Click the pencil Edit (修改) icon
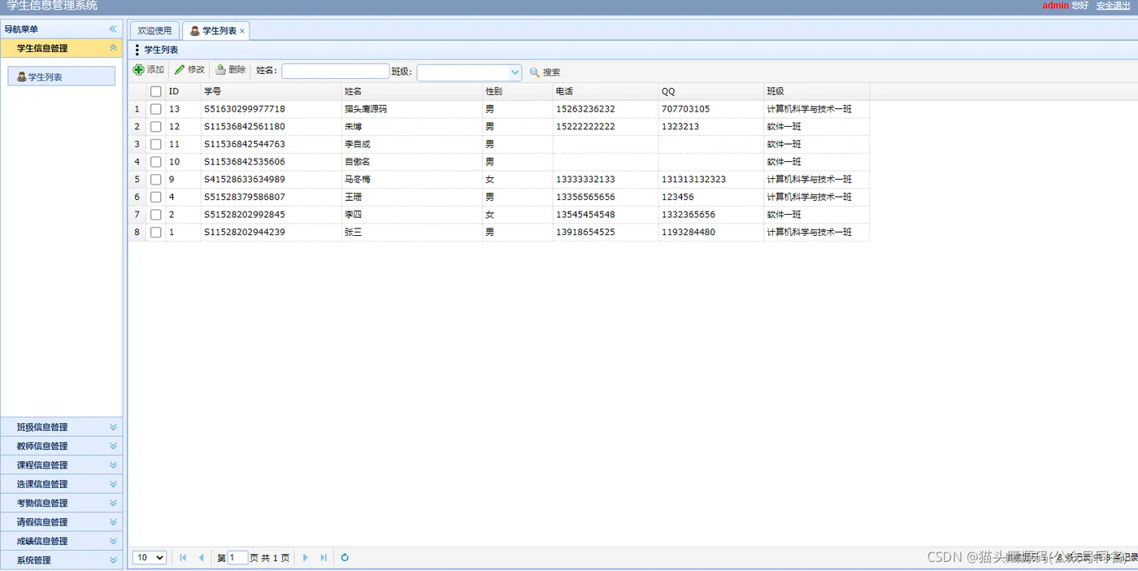 [180, 70]
